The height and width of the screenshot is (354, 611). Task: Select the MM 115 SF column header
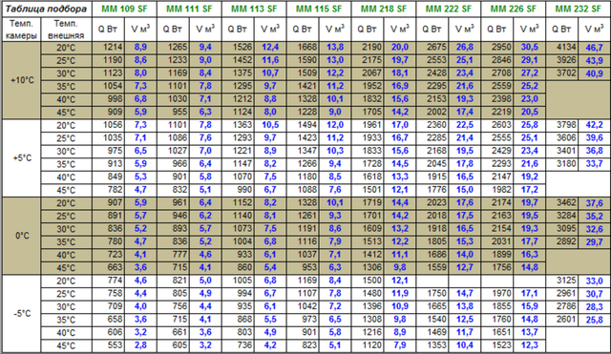coord(319,9)
